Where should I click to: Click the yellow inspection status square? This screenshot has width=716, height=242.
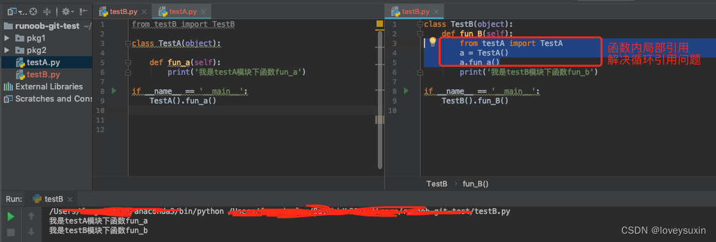(x=380, y=24)
